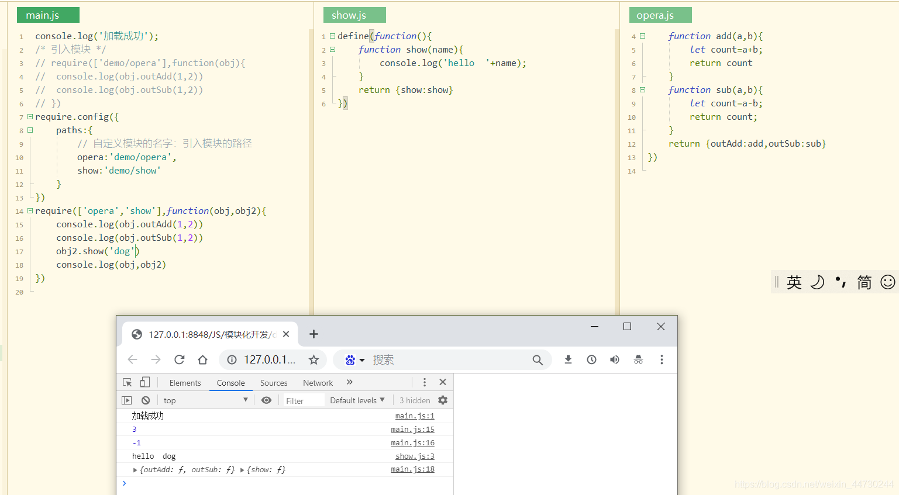Select the main.js file label
This screenshot has height=495, width=899.
tap(48, 15)
